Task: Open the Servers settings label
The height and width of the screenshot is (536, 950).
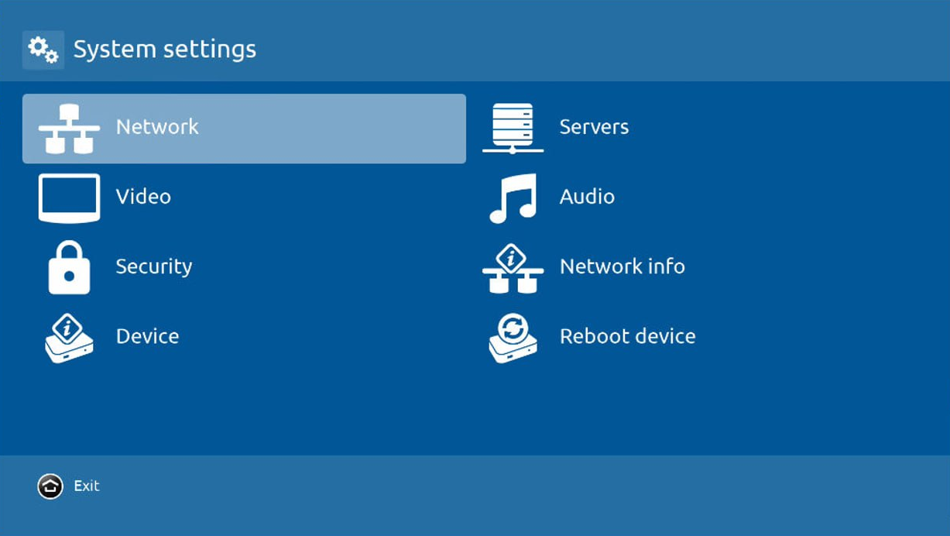Action: pos(594,127)
